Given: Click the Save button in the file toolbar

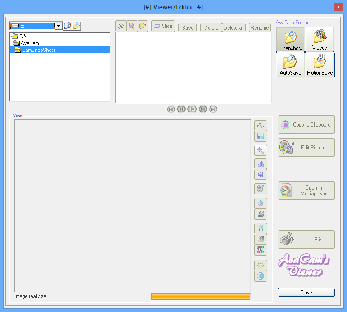Looking at the screenshot, I should click(187, 27).
